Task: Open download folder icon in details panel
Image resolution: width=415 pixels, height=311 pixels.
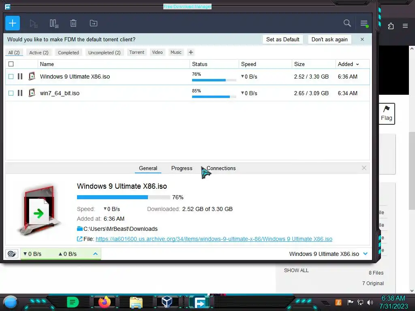Action: point(80,228)
